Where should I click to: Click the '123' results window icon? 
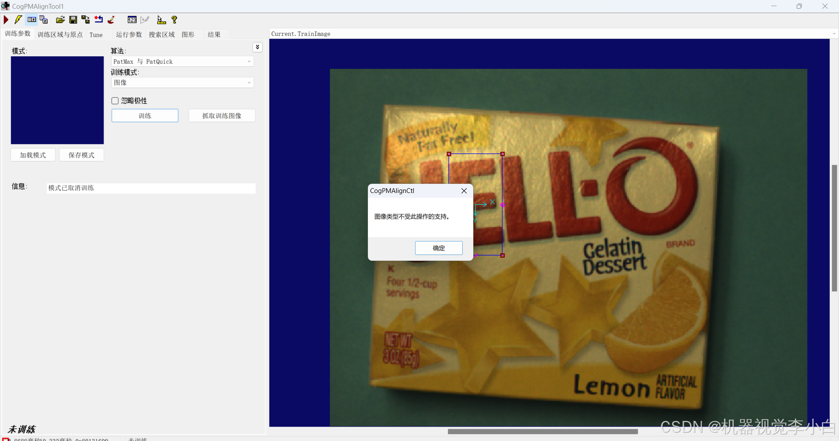(x=132, y=20)
